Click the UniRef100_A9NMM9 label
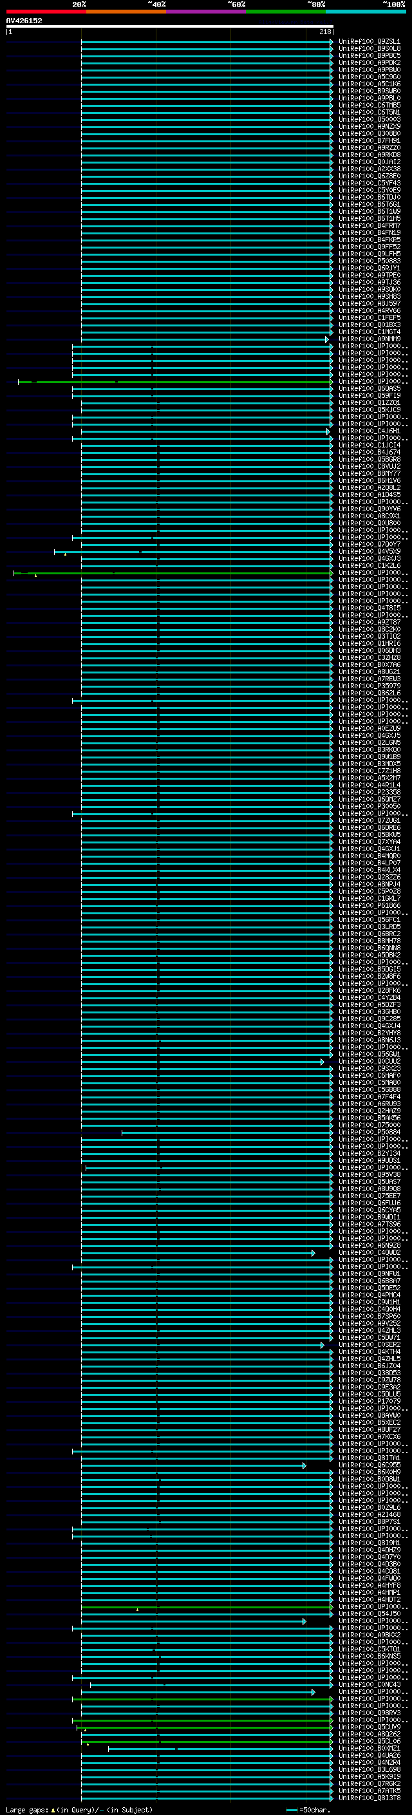The image size is (412, 1815). 369,339
